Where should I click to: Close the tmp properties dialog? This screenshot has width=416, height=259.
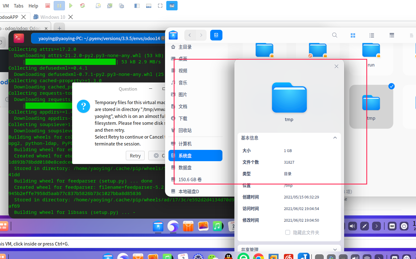336,66
